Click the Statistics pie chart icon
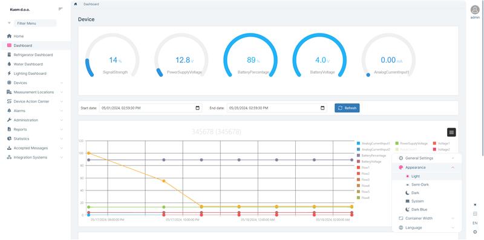 (9, 139)
